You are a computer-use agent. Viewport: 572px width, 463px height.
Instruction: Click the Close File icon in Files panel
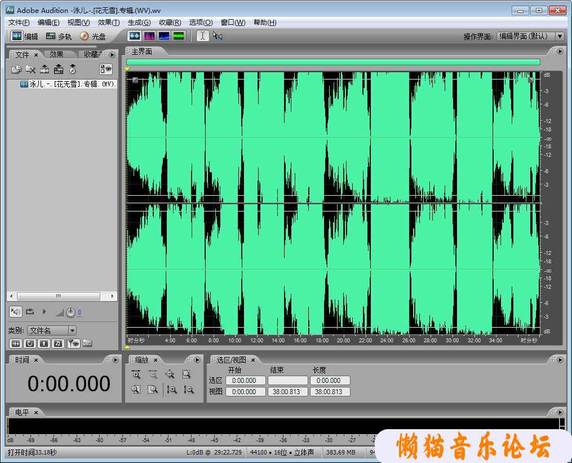[30, 69]
